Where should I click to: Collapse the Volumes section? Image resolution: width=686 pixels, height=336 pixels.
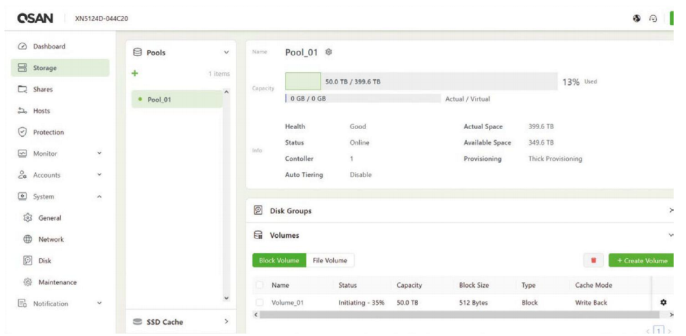(671, 236)
